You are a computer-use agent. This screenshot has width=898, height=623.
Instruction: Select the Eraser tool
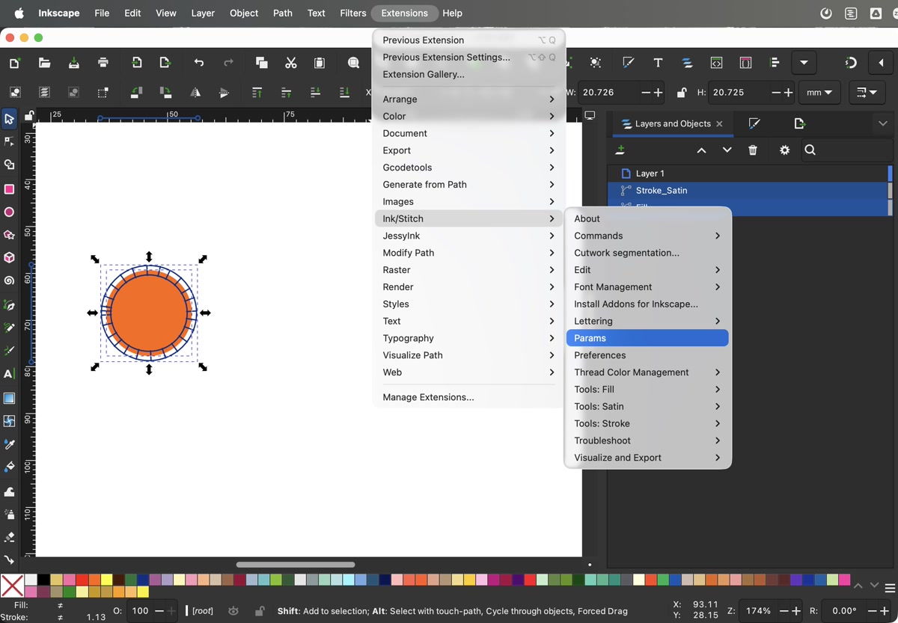point(9,537)
